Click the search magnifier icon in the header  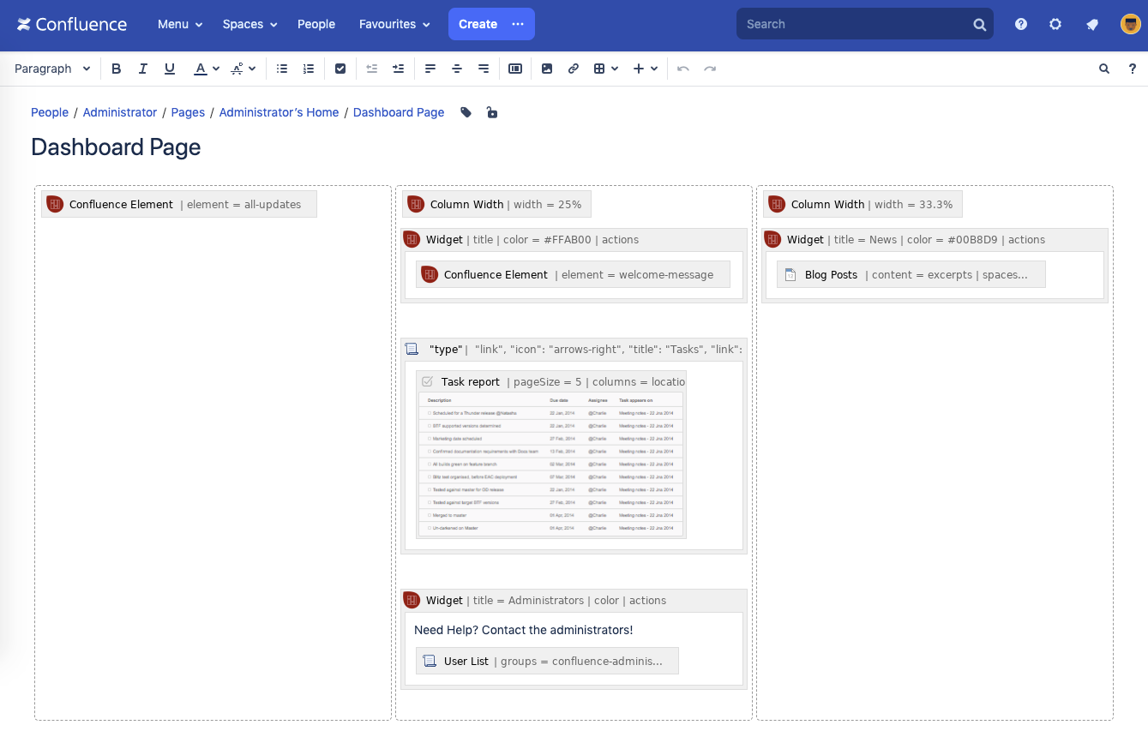pos(980,25)
